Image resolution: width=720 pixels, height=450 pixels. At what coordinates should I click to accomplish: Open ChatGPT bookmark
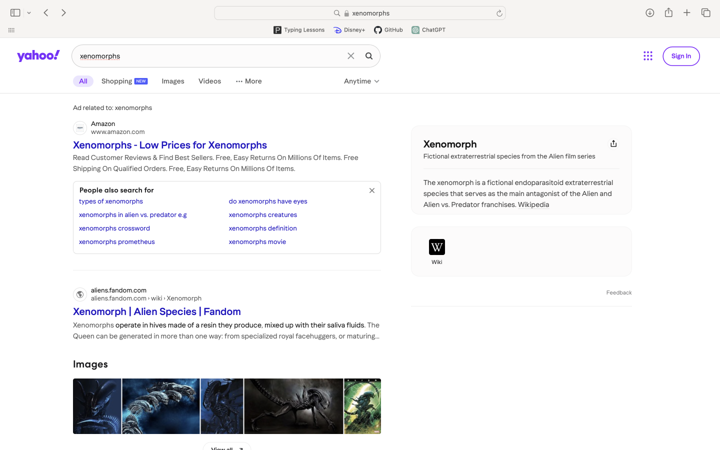(428, 30)
